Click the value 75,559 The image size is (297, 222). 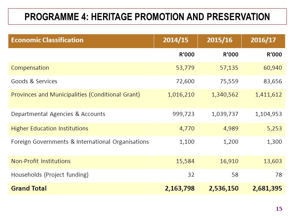229,81
